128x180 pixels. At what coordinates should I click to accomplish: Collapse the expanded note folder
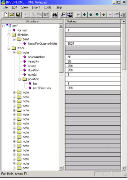14,53
